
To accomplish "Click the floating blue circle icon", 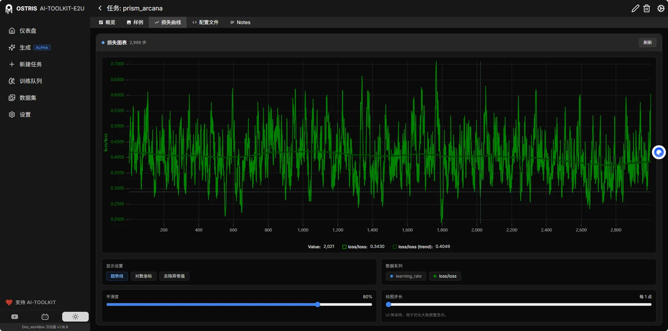I will pyautogui.click(x=659, y=152).
